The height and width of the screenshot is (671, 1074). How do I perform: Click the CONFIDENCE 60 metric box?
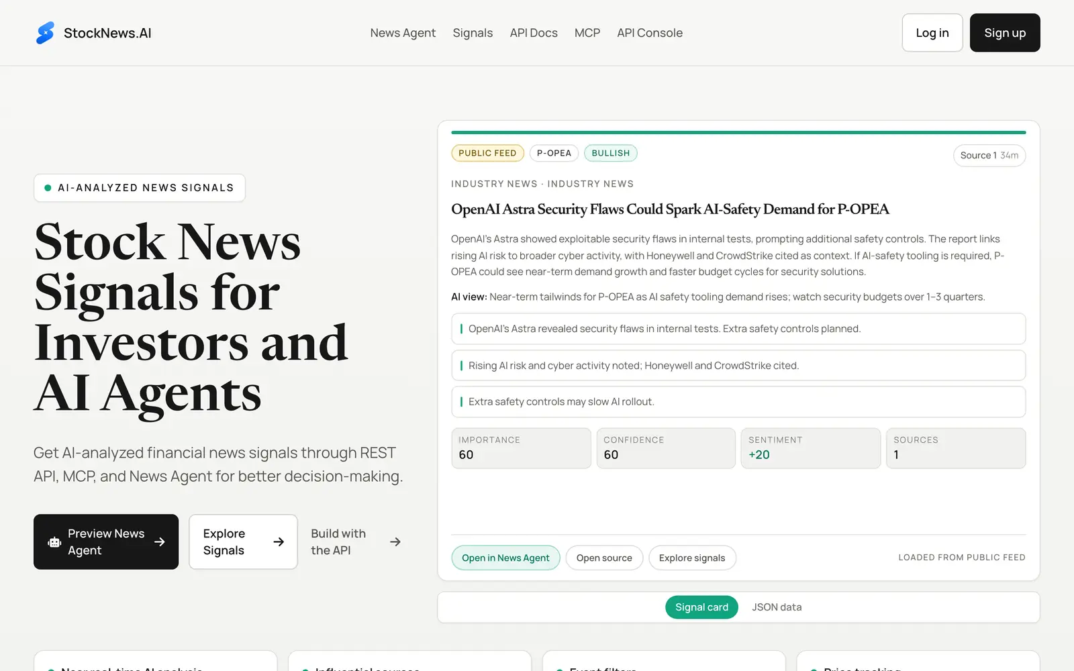pos(666,448)
